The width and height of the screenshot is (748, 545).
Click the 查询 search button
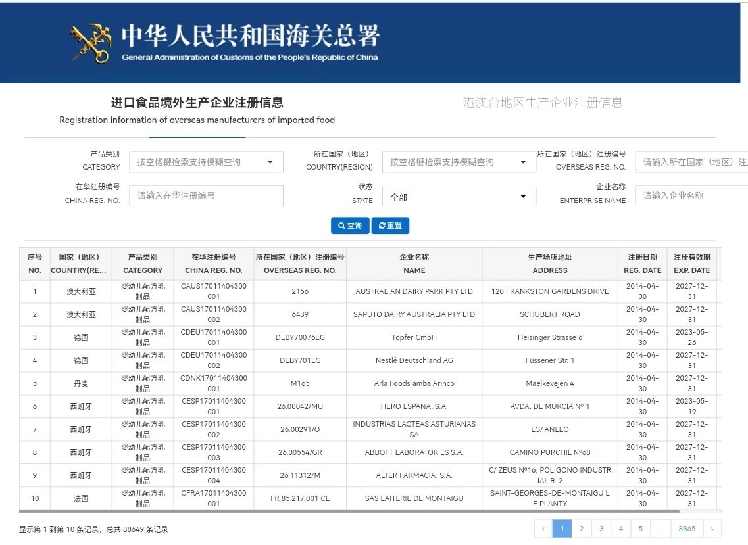pos(350,225)
